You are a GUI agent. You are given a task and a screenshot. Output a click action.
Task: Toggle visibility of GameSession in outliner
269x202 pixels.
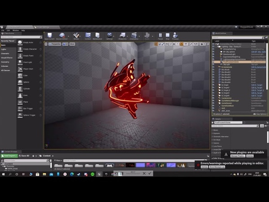coord(213,103)
